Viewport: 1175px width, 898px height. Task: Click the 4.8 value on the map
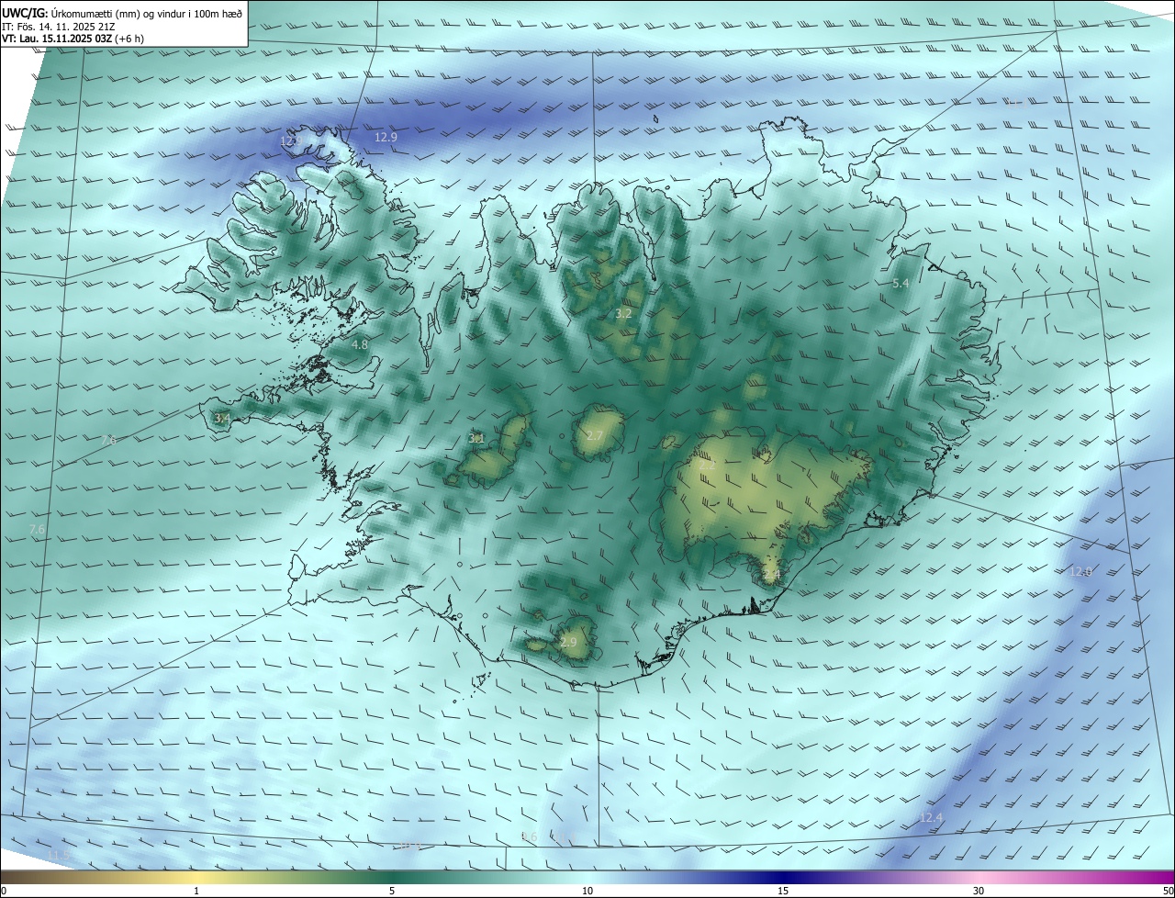point(360,344)
